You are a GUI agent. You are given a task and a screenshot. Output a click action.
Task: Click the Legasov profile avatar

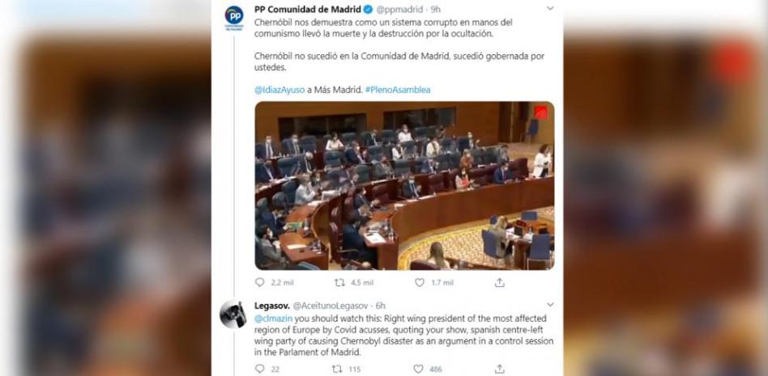pyautogui.click(x=233, y=314)
